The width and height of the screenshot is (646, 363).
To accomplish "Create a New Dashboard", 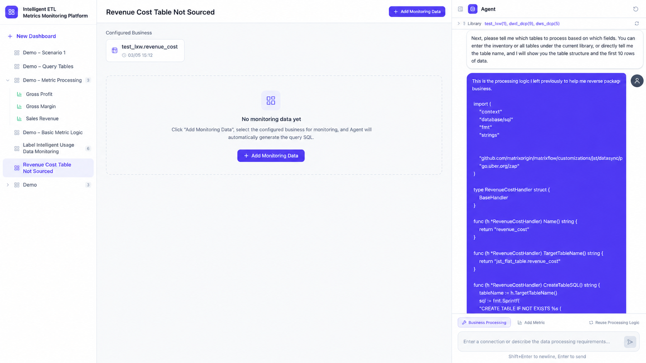I will [x=32, y=36].
